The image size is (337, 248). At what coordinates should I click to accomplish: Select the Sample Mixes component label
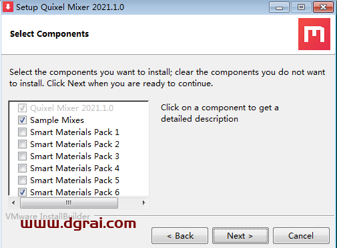(x=57, y=120)
